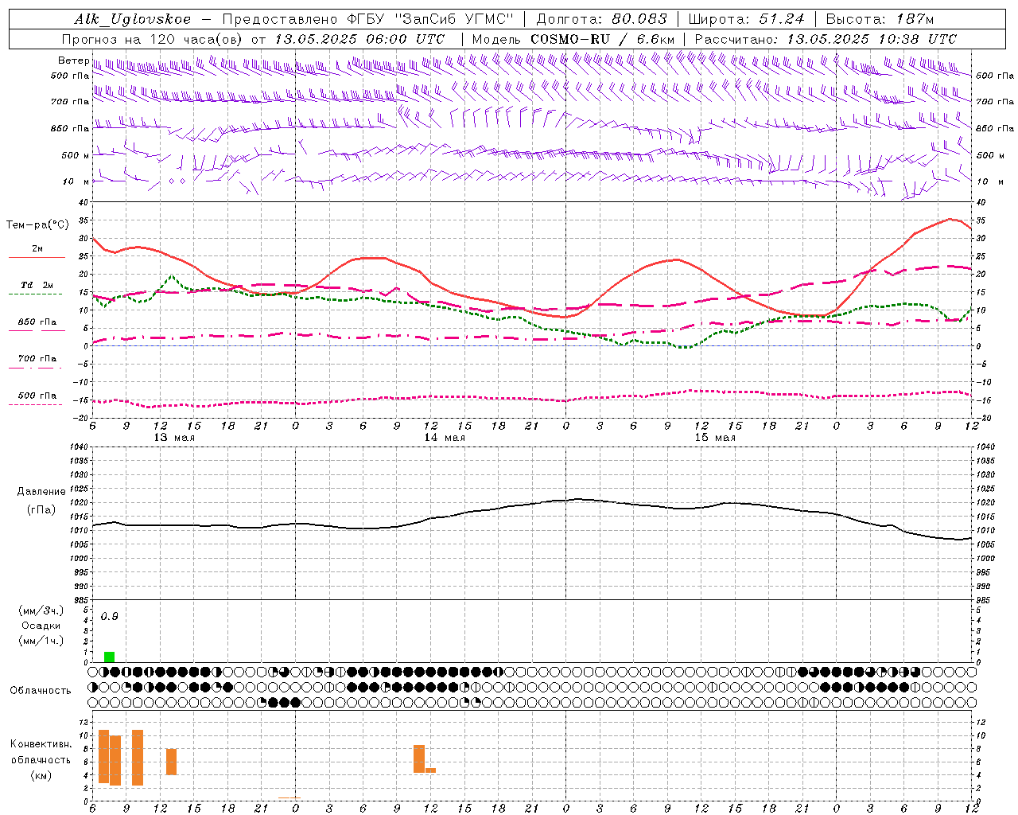
Task: Click the 'Высота: 187м' header value
Action: tap(880, 19)
